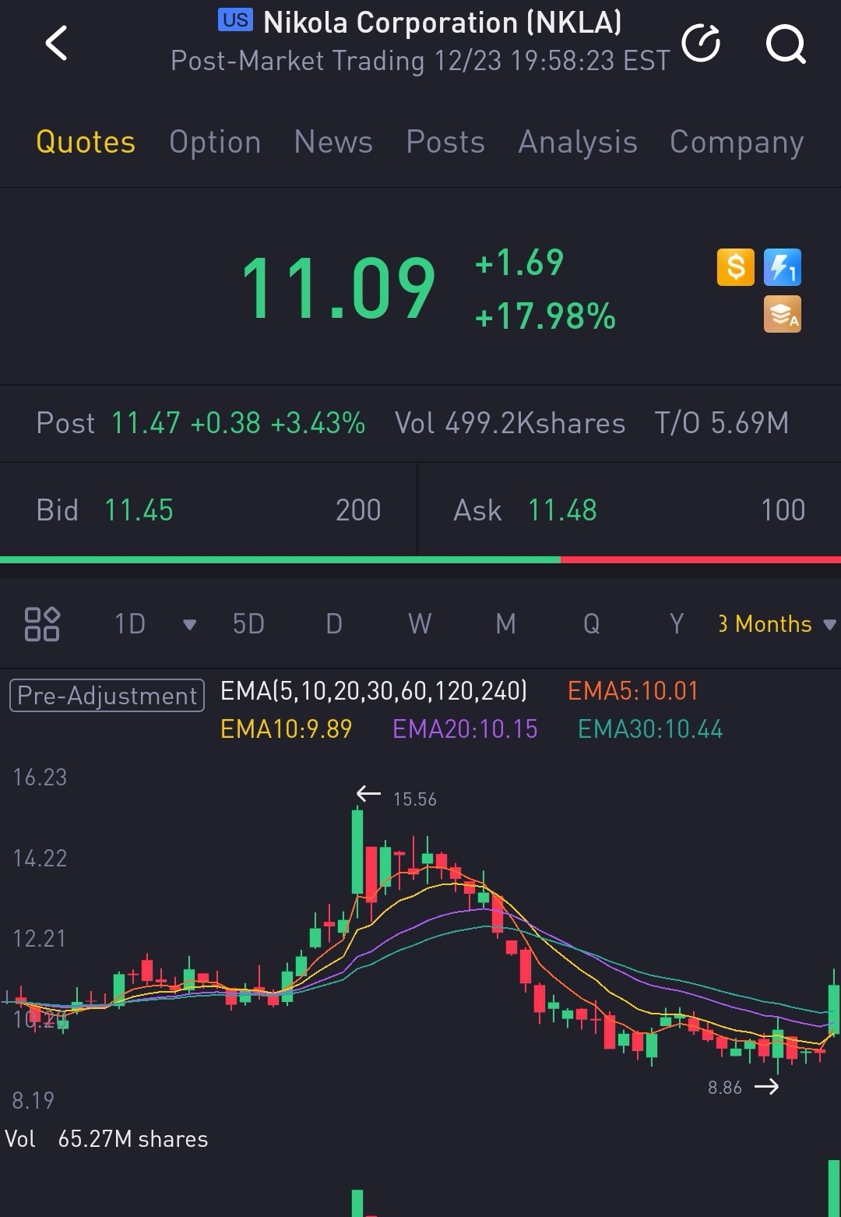Tap the US market flag badge
This screenshot has height=1217, width=841.
(x=235, y=20)
